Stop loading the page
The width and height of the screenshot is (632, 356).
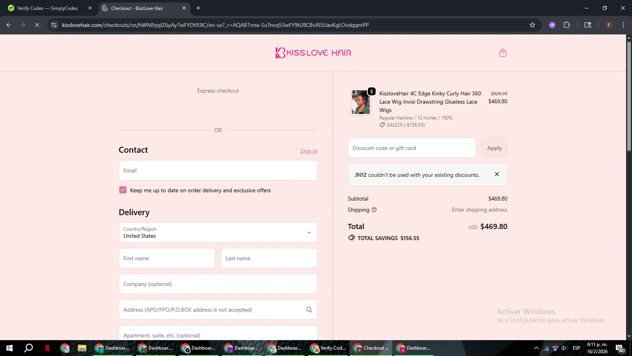click(37, 25)
